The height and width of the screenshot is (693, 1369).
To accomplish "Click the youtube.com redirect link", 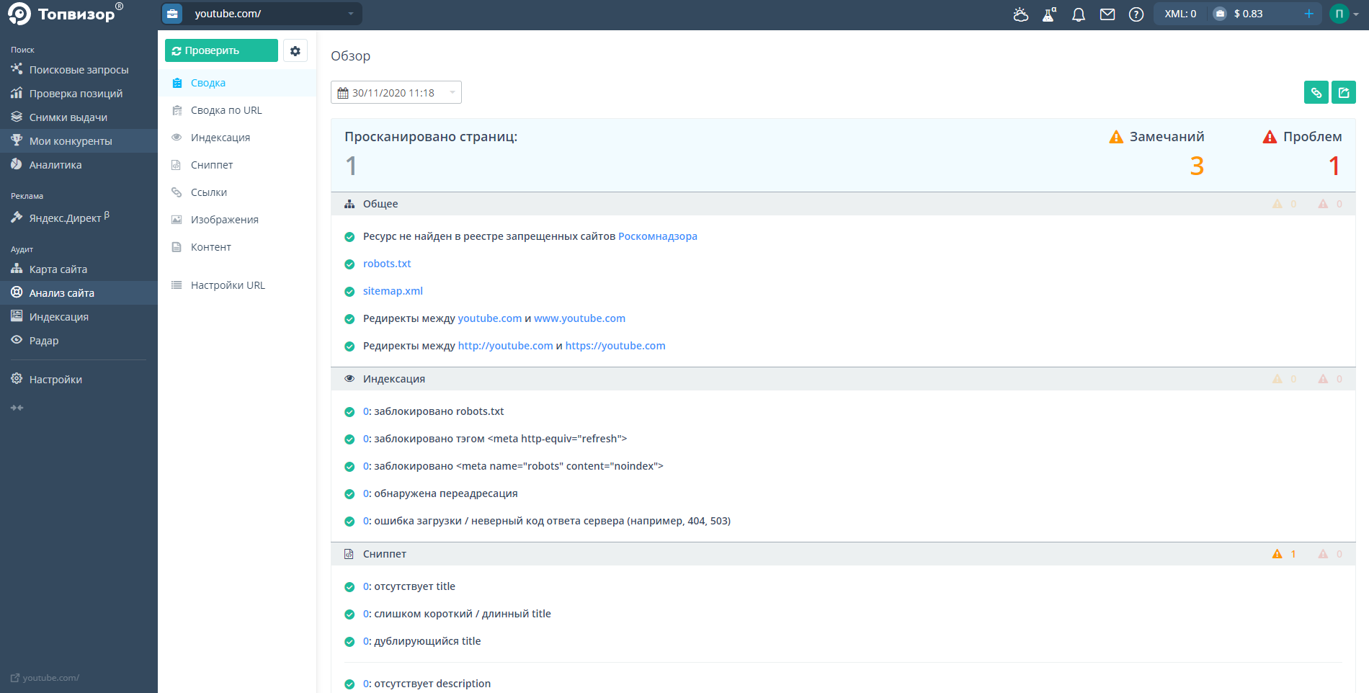I will coord(490,318).
